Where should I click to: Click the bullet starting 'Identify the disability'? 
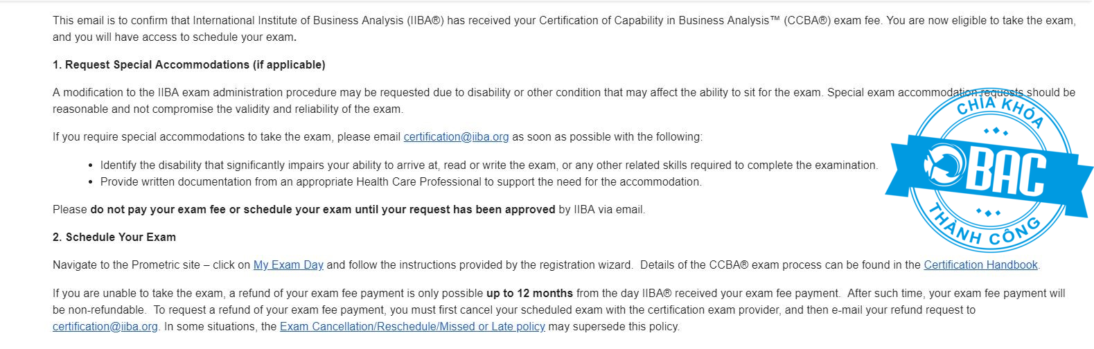coord(488,165)
